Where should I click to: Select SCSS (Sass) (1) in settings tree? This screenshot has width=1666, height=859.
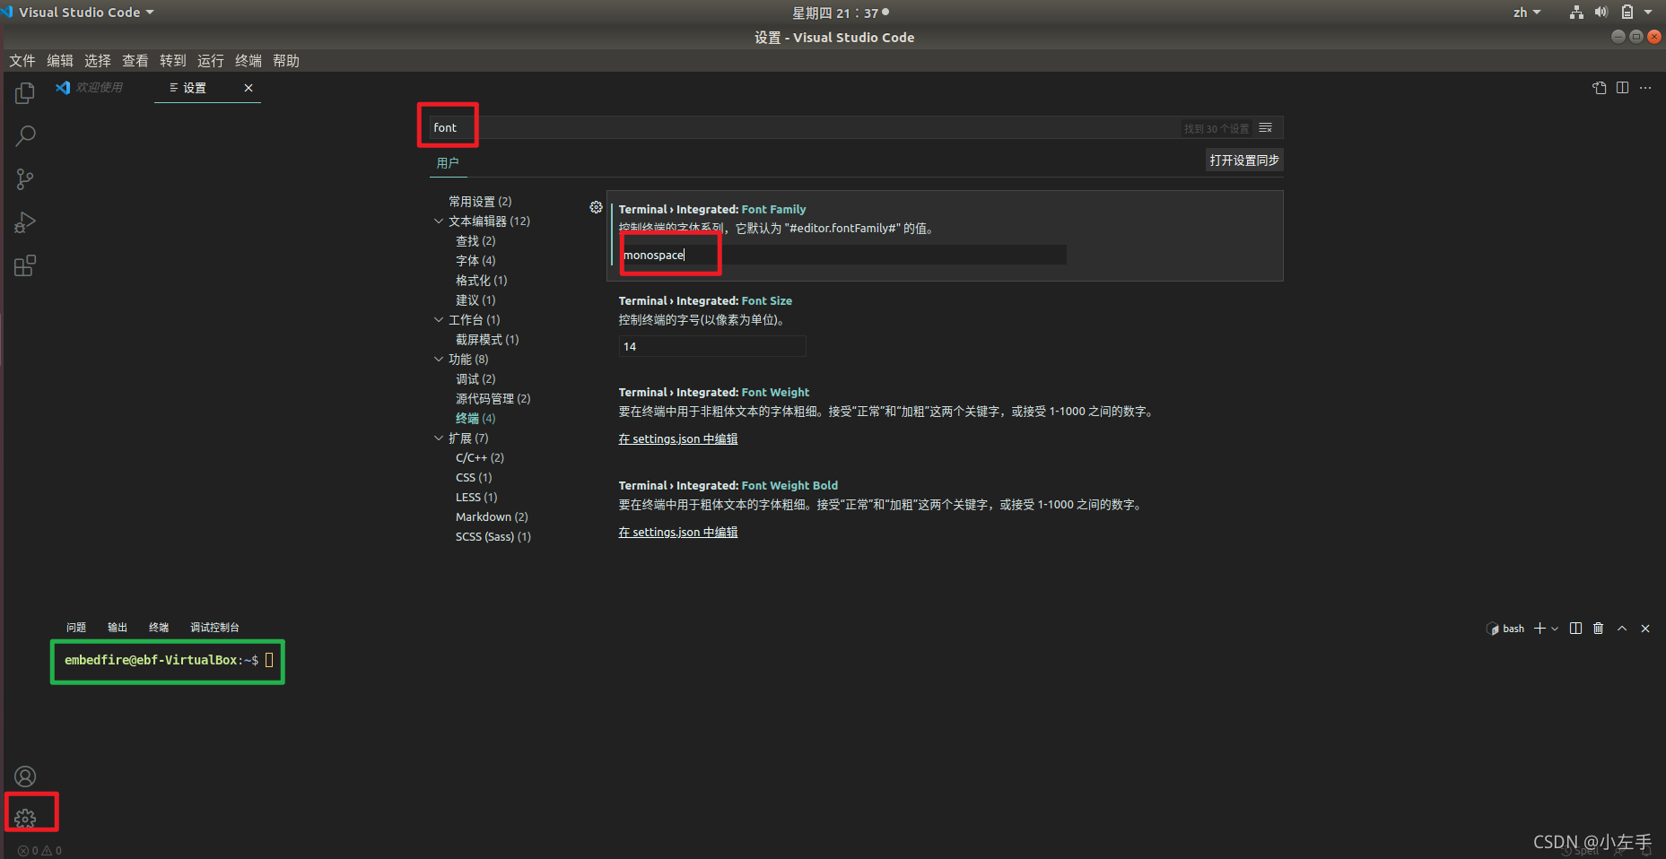tap(493, 537)
